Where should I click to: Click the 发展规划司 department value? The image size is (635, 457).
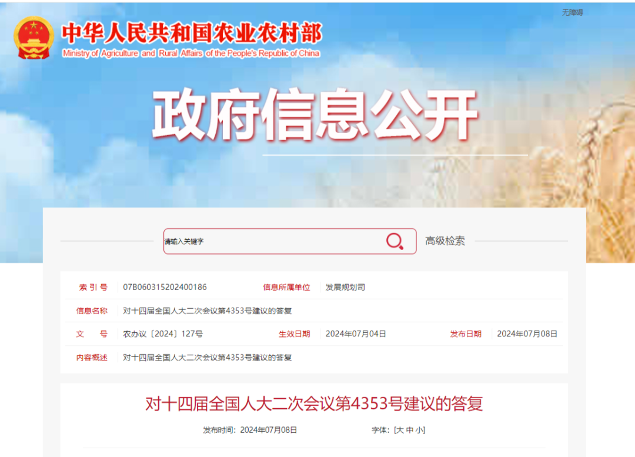click(x=345, y=287)
